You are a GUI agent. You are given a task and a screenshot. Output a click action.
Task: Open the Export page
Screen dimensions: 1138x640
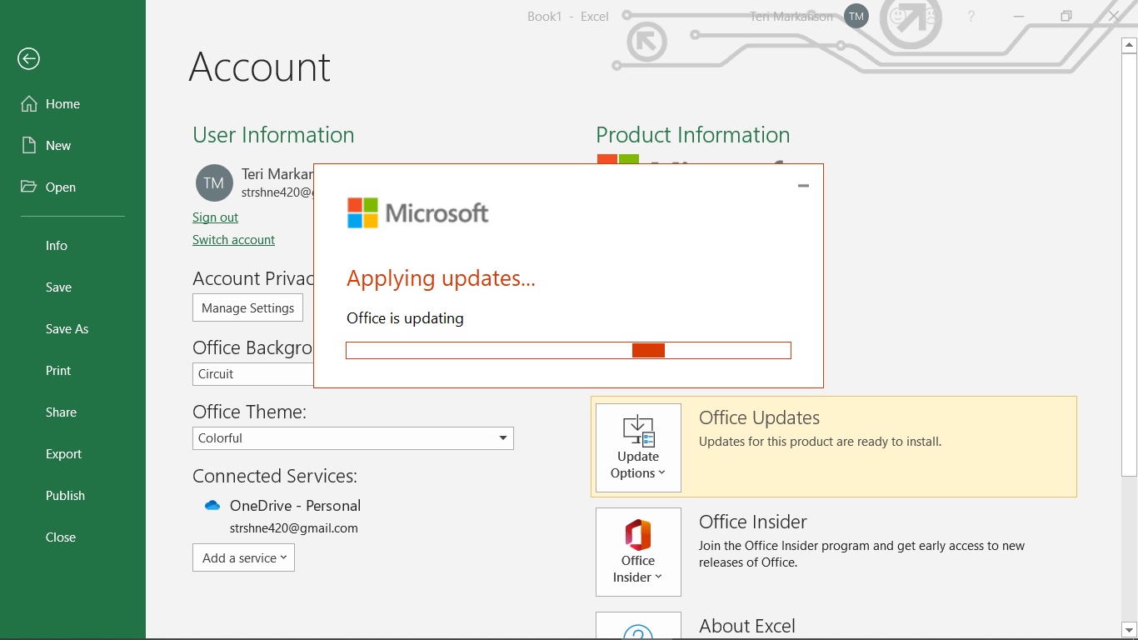(x=63, y=454)
